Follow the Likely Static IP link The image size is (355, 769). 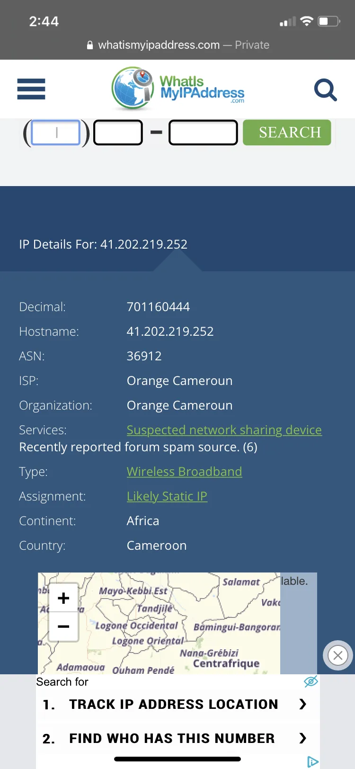point(167,496)
